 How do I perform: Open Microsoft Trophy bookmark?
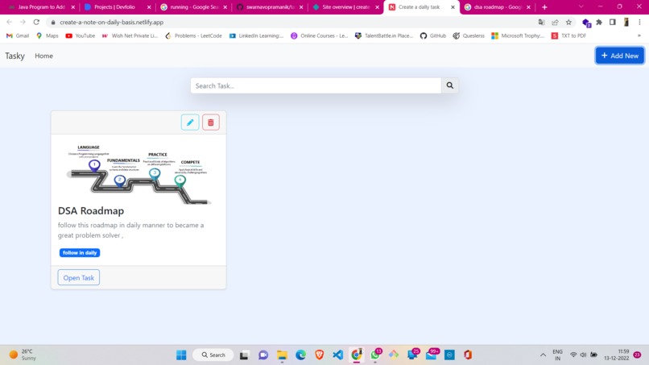[518, 35]
